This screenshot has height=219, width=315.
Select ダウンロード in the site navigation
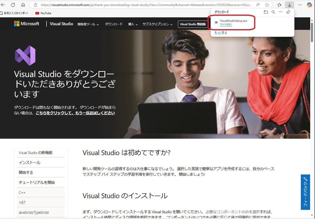114,24
